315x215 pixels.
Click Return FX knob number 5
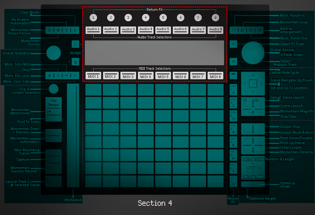point(163,18)
